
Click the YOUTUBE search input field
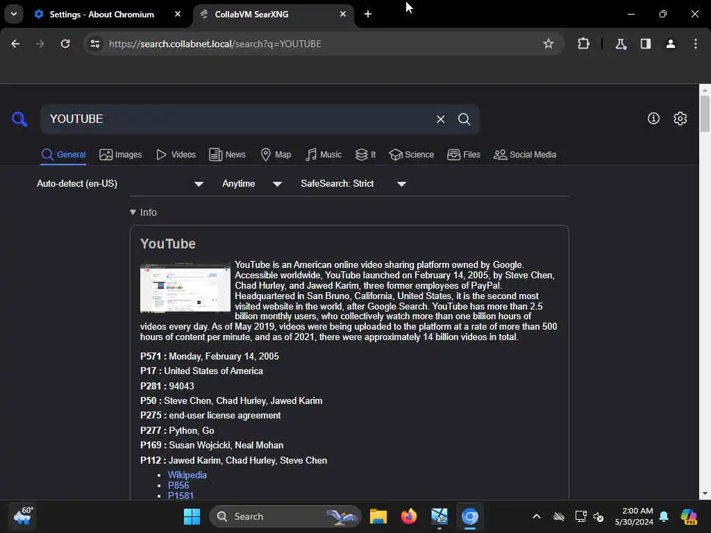click(x=240, y=119)
